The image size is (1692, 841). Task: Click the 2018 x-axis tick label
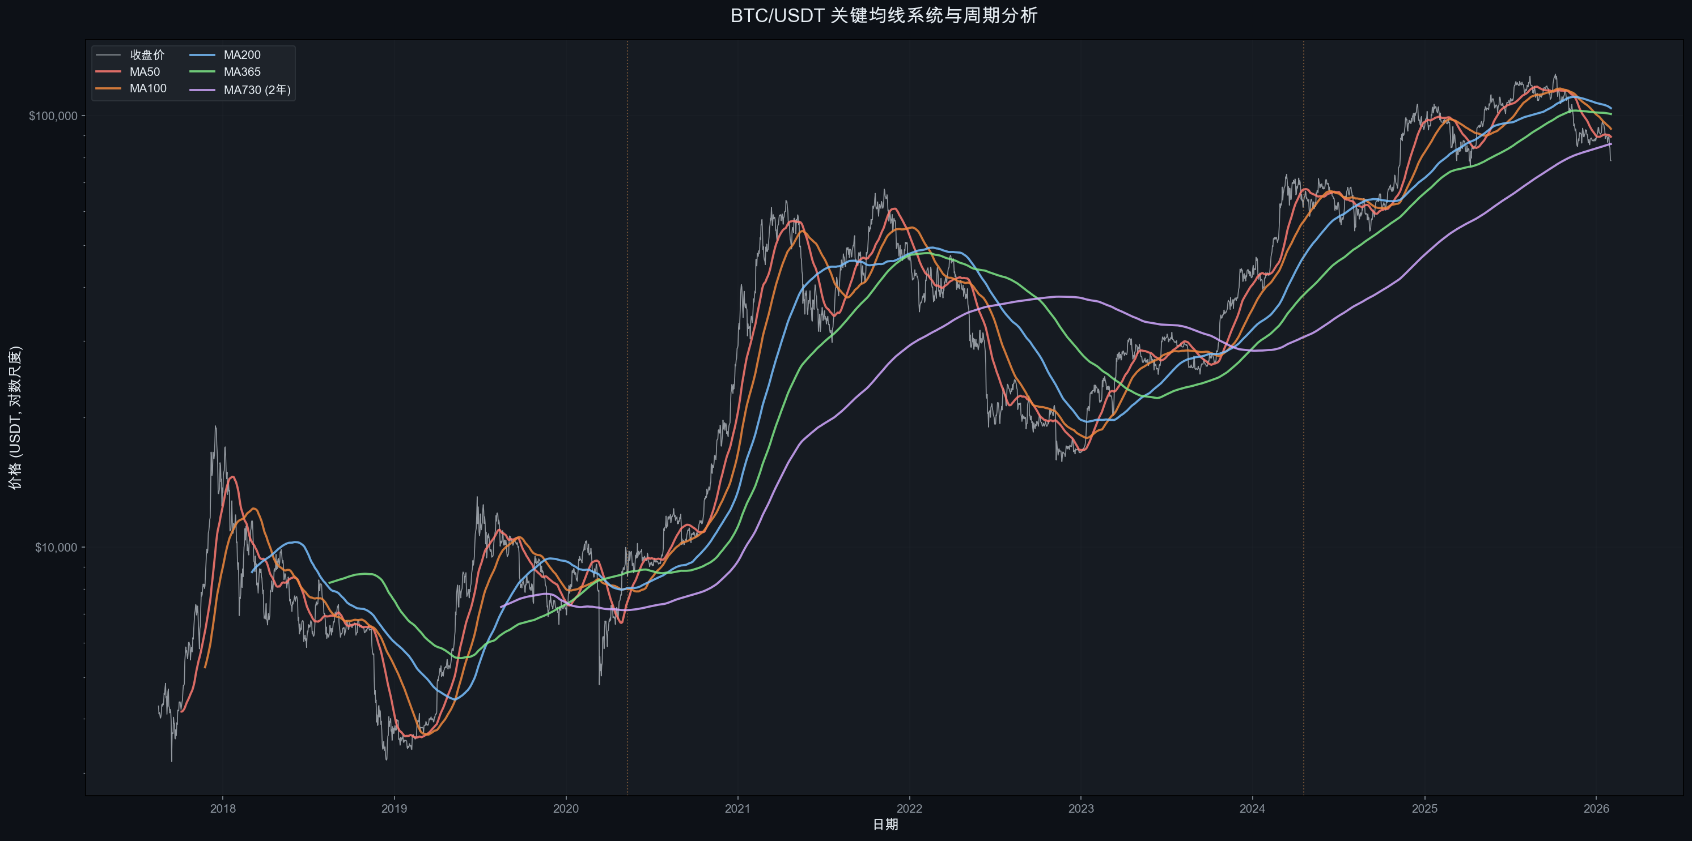pos(222,809)
